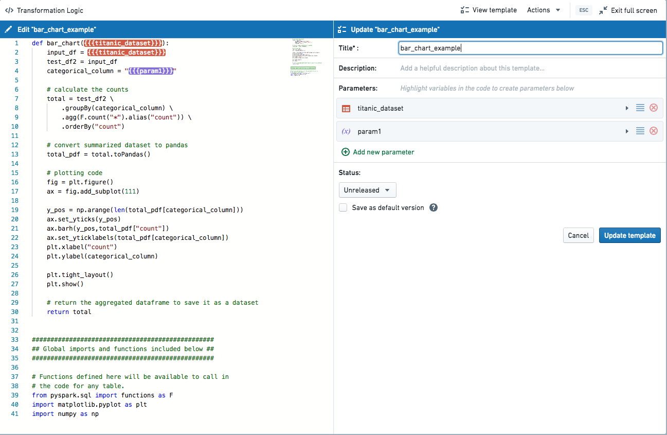Expand the titanic_dataset parameter details

(x=627, y=108)
